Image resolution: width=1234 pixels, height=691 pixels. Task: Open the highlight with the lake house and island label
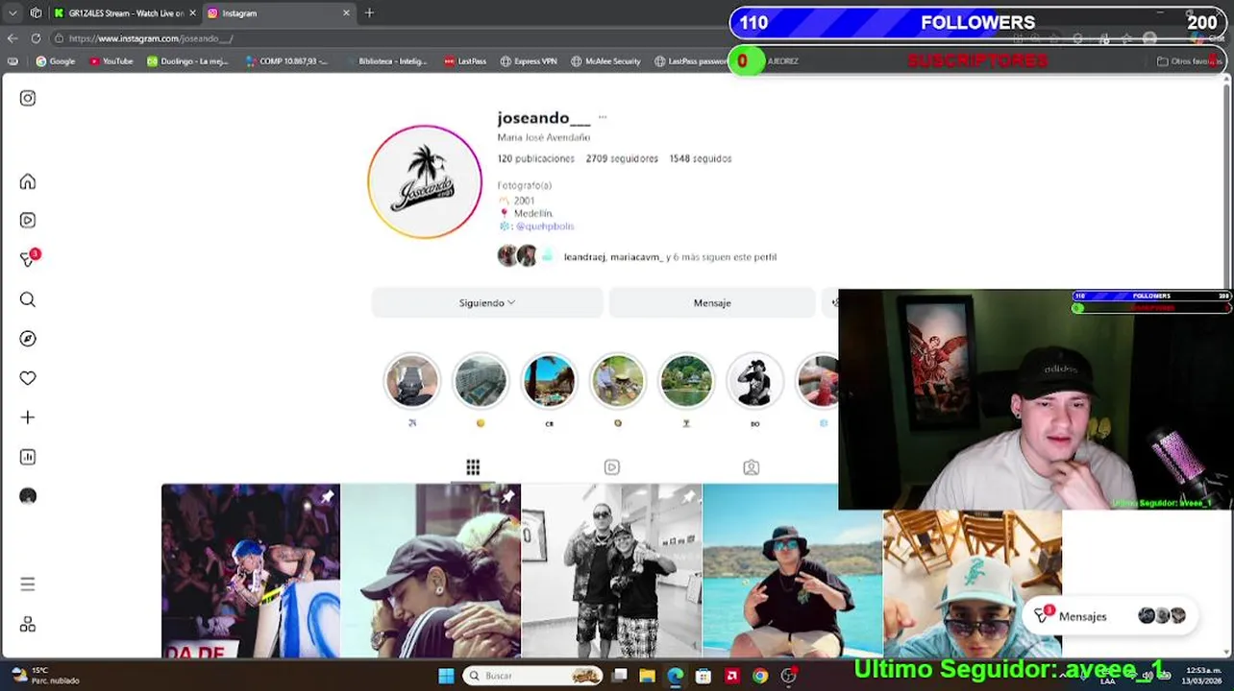[686, 381]
